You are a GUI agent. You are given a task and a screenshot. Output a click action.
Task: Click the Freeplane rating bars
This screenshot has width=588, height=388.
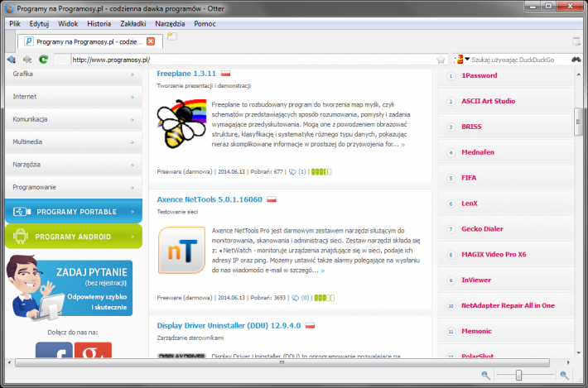321,172
